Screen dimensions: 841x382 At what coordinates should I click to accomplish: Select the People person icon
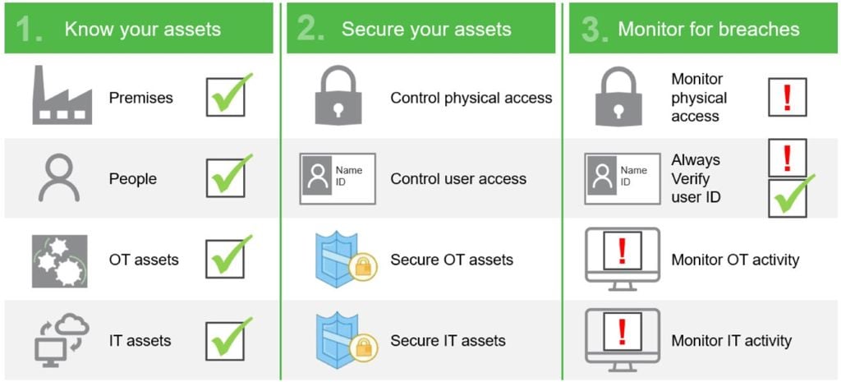(59, 177)
